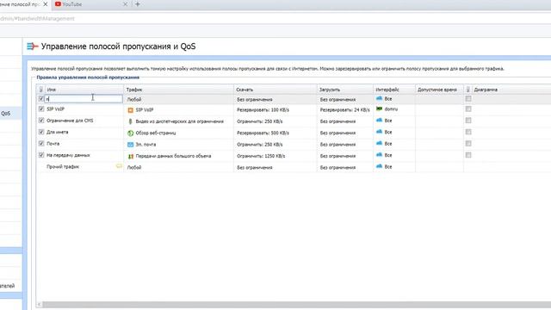551x310 pixels.
Task: Click the horizontal scrollbar below the rules table
Action: tap(295, 304)
